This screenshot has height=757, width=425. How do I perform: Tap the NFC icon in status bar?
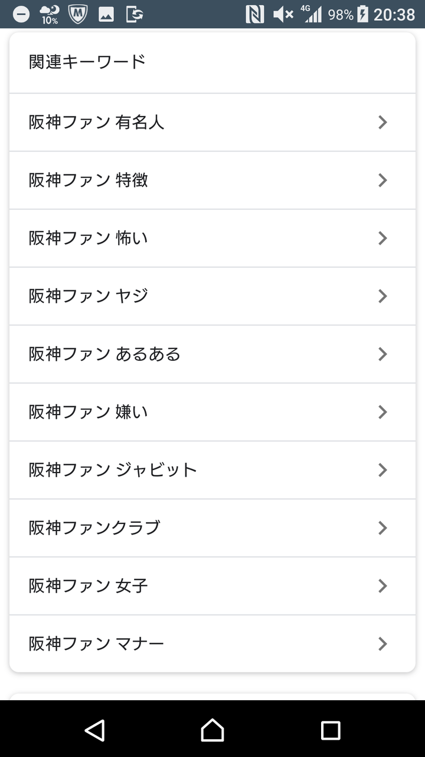click(254, 14)
